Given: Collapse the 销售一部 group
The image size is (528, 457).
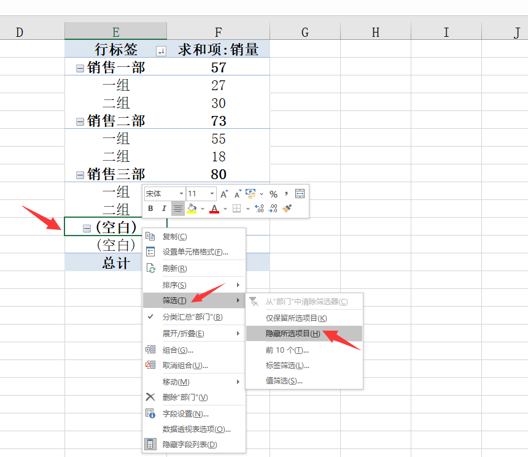Looking at the screenshot, I should pyautogui.click(x=80, y=69).
